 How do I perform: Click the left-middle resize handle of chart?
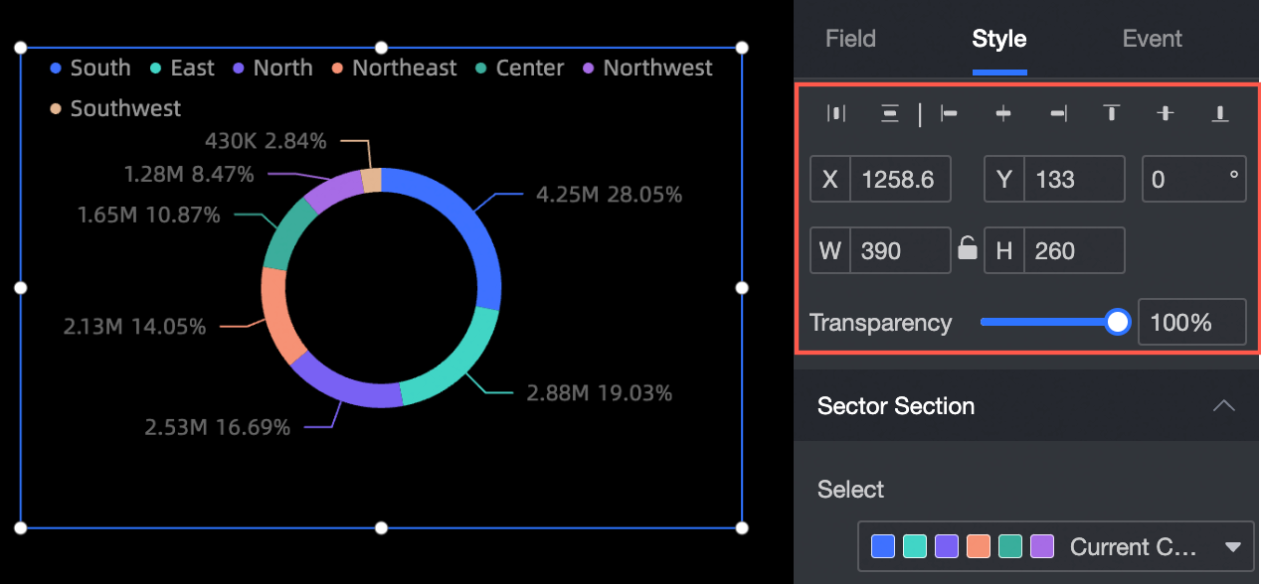click(20, 288)
